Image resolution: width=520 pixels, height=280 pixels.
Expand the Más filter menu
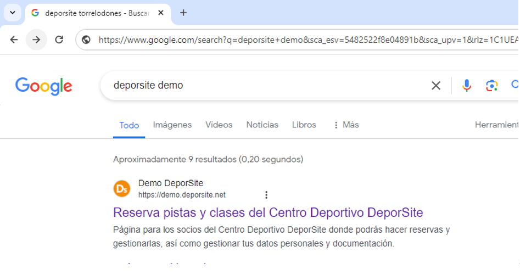346,125
